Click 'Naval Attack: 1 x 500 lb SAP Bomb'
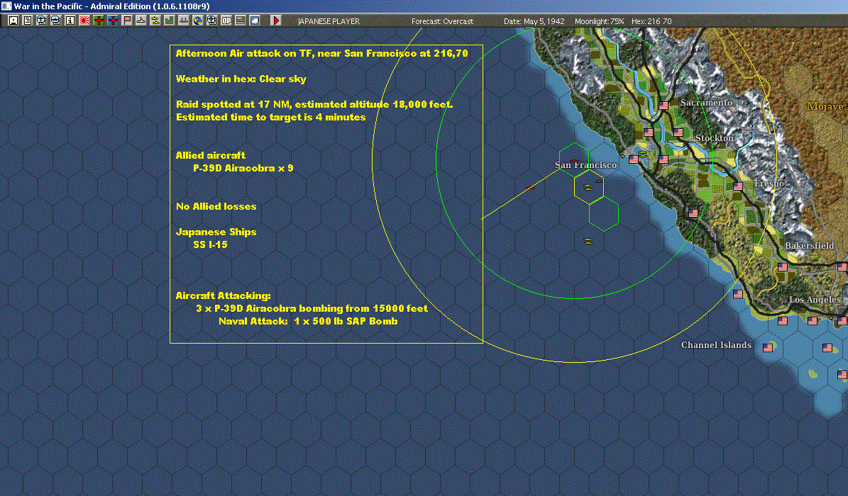848x496 pixels. pyautogui.click(x=308, y=322)
